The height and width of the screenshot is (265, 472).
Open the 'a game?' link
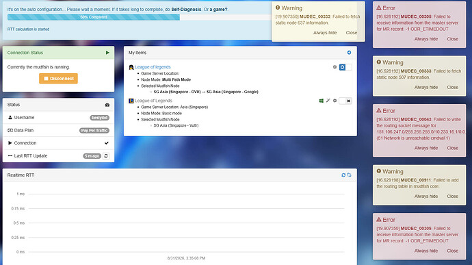point(218,10)
